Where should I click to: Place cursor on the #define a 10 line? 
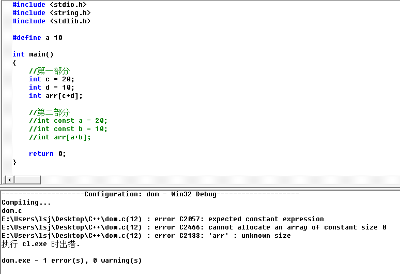pos(38,38)
